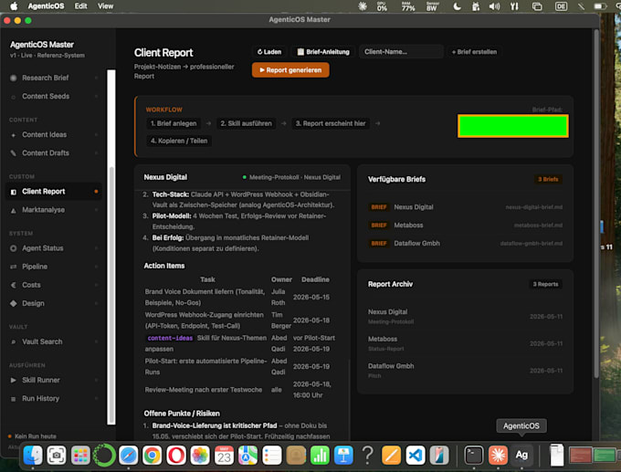Click volume icon in menu bar
This screenshot has width=621, height=472.
[494, 6]
